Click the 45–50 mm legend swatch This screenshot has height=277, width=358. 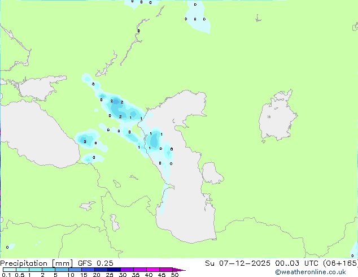tap(166, 270)
